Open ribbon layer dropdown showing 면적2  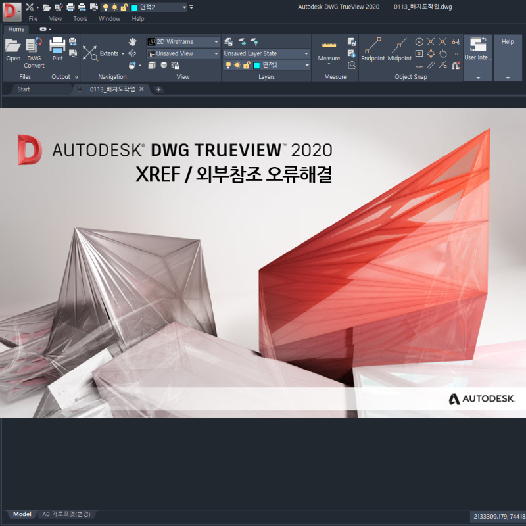click(266, 65)
